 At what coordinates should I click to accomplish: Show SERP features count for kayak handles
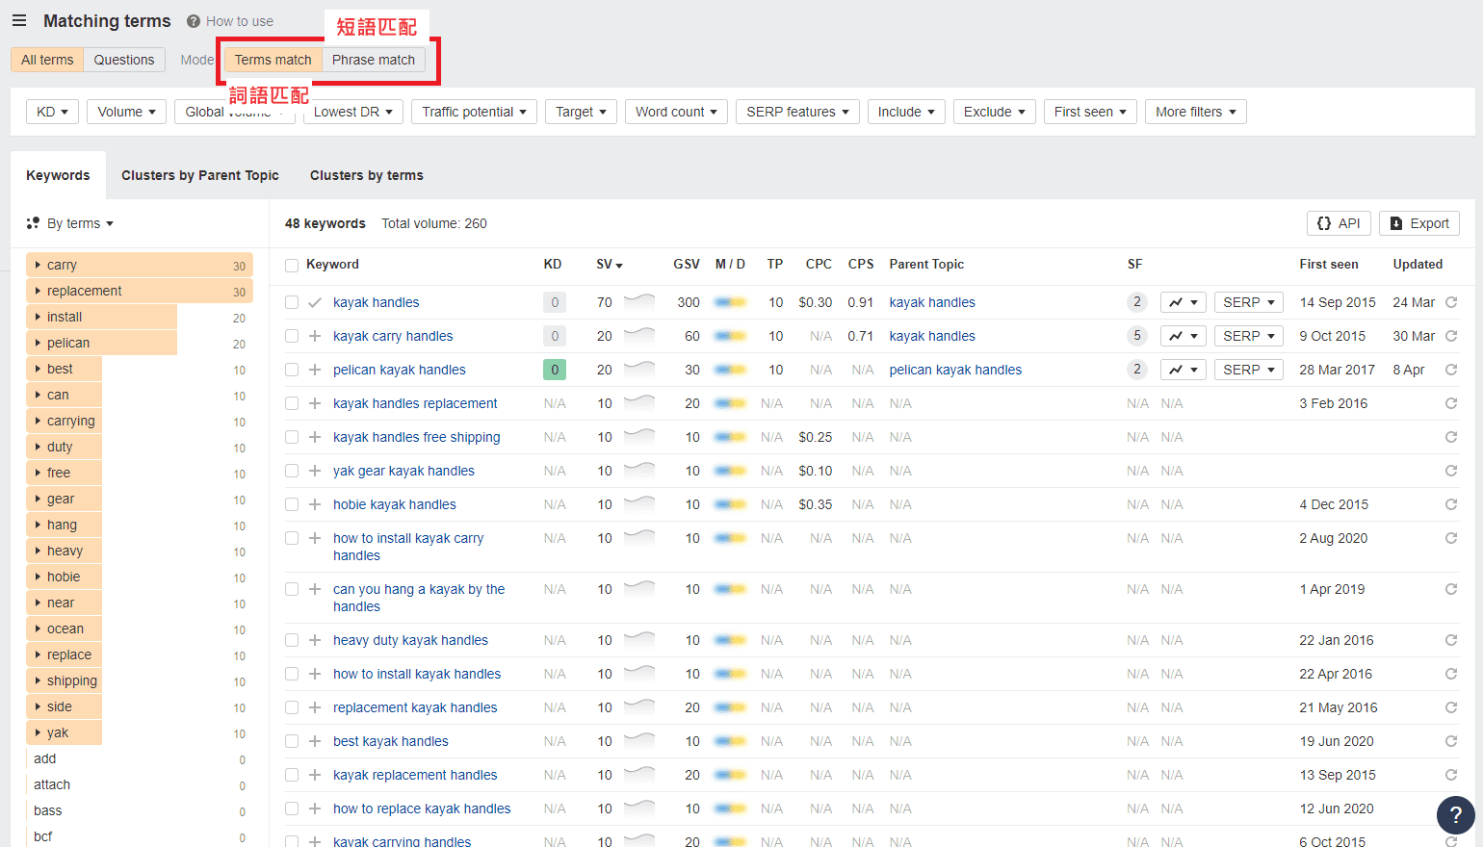click(1137, 302)
